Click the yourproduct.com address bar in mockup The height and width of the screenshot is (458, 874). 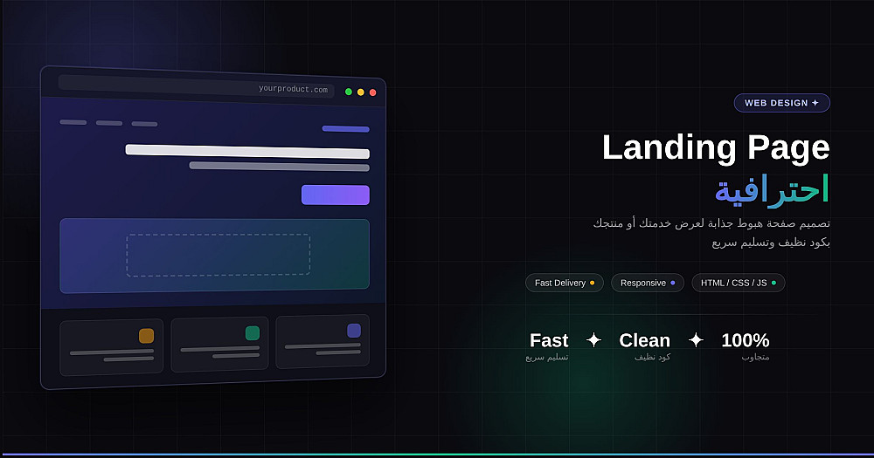[x=196, y=85]
